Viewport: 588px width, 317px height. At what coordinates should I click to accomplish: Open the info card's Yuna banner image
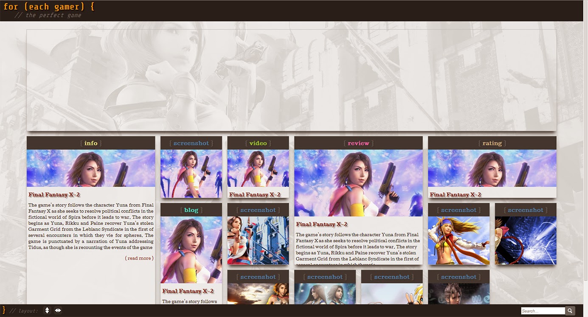click(x=91, y=168)
